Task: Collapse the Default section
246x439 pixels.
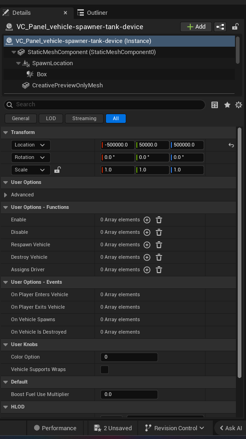Action: pos(6,382)
